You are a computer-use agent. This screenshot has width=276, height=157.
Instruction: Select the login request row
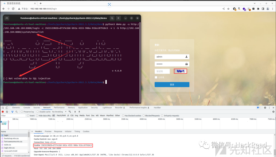click(14, 135)
